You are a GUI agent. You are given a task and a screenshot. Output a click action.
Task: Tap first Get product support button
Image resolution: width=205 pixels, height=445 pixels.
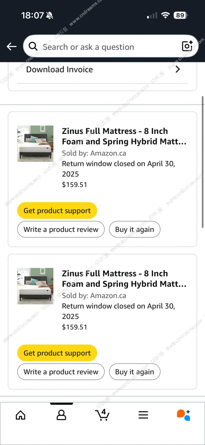pos(57,211)
